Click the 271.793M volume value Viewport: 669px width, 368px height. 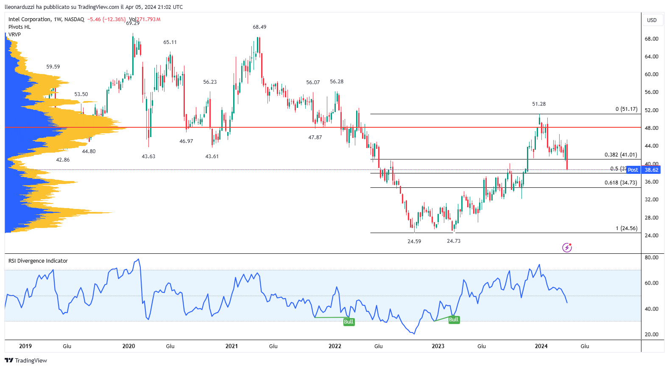point(148,19)
